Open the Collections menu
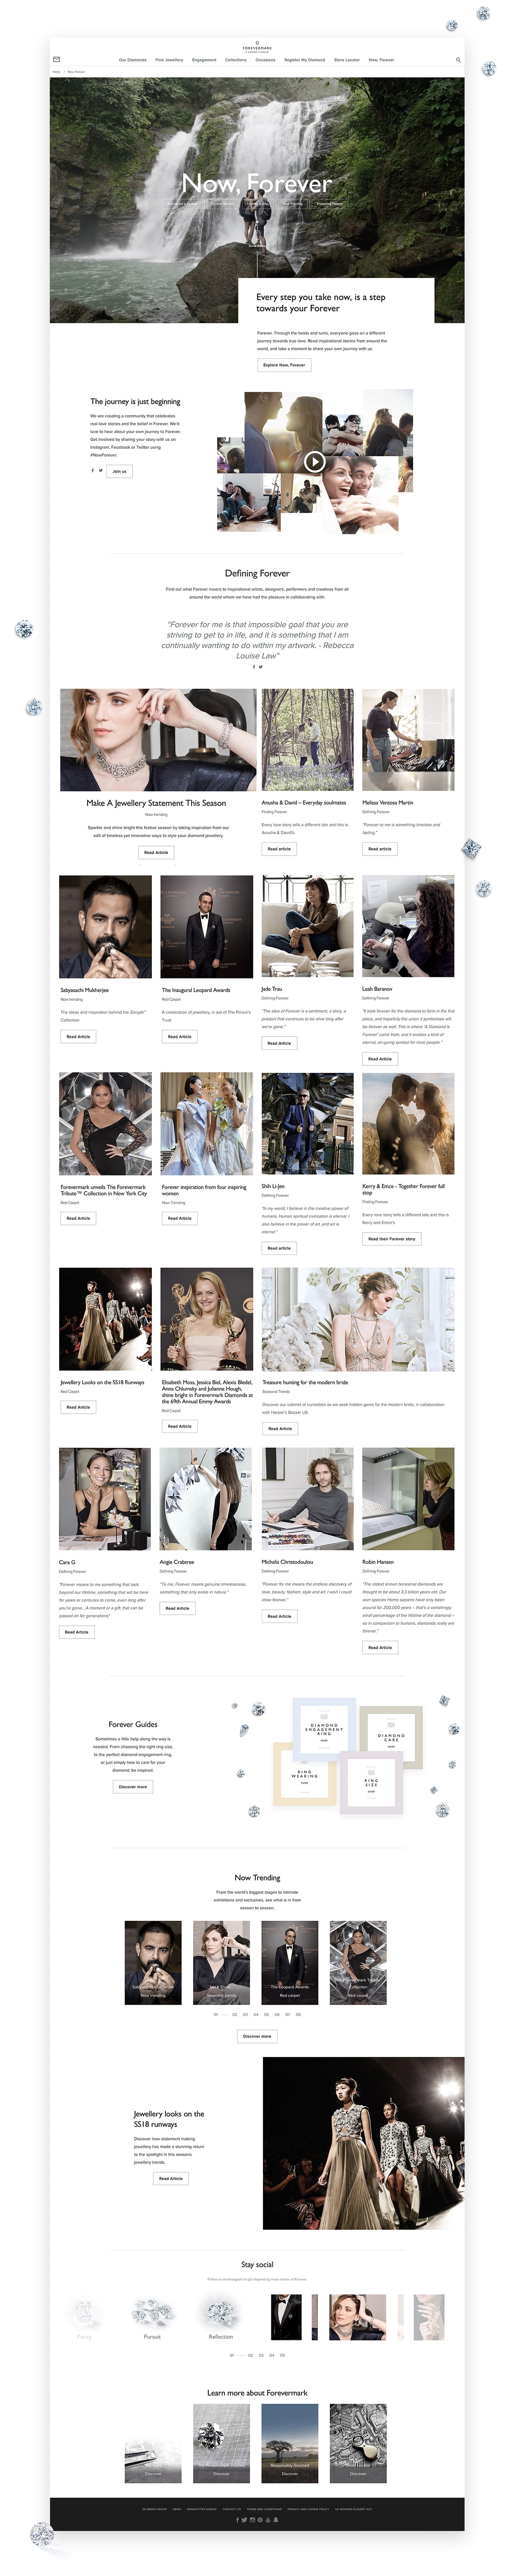 pos(236,60)
